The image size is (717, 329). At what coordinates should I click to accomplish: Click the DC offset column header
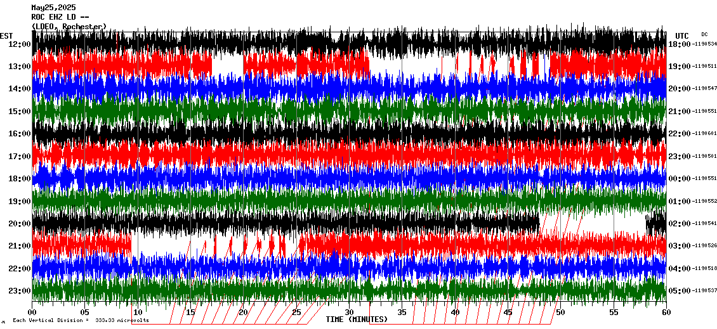tap(704, 34)
